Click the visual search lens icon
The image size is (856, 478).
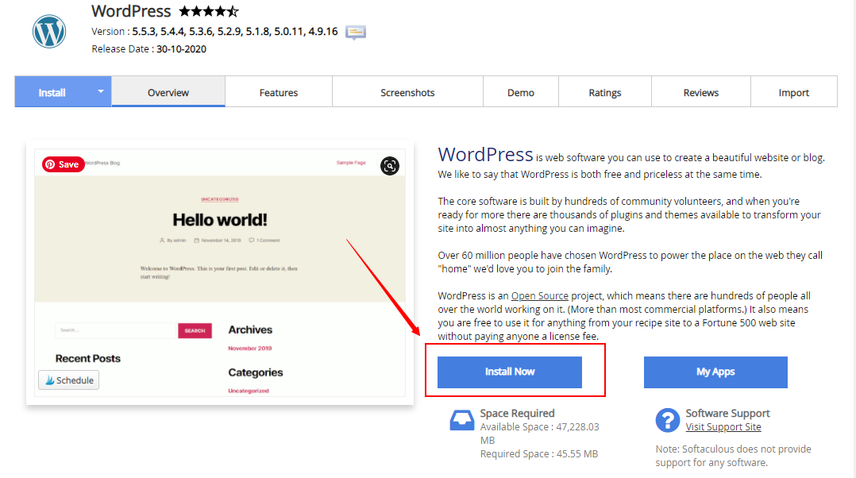pyautogui.click(x=390, y=166)
